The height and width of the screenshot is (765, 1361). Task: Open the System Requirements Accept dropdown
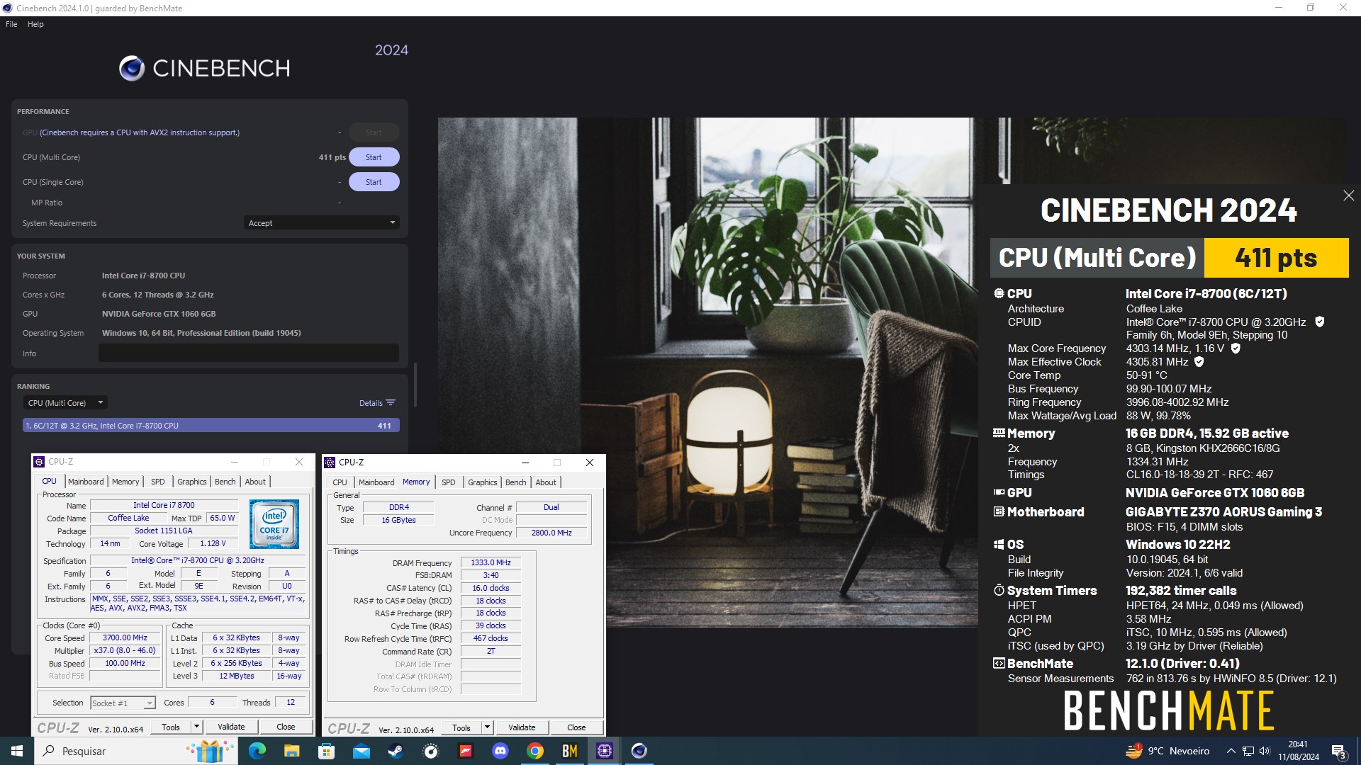(322, 223)
